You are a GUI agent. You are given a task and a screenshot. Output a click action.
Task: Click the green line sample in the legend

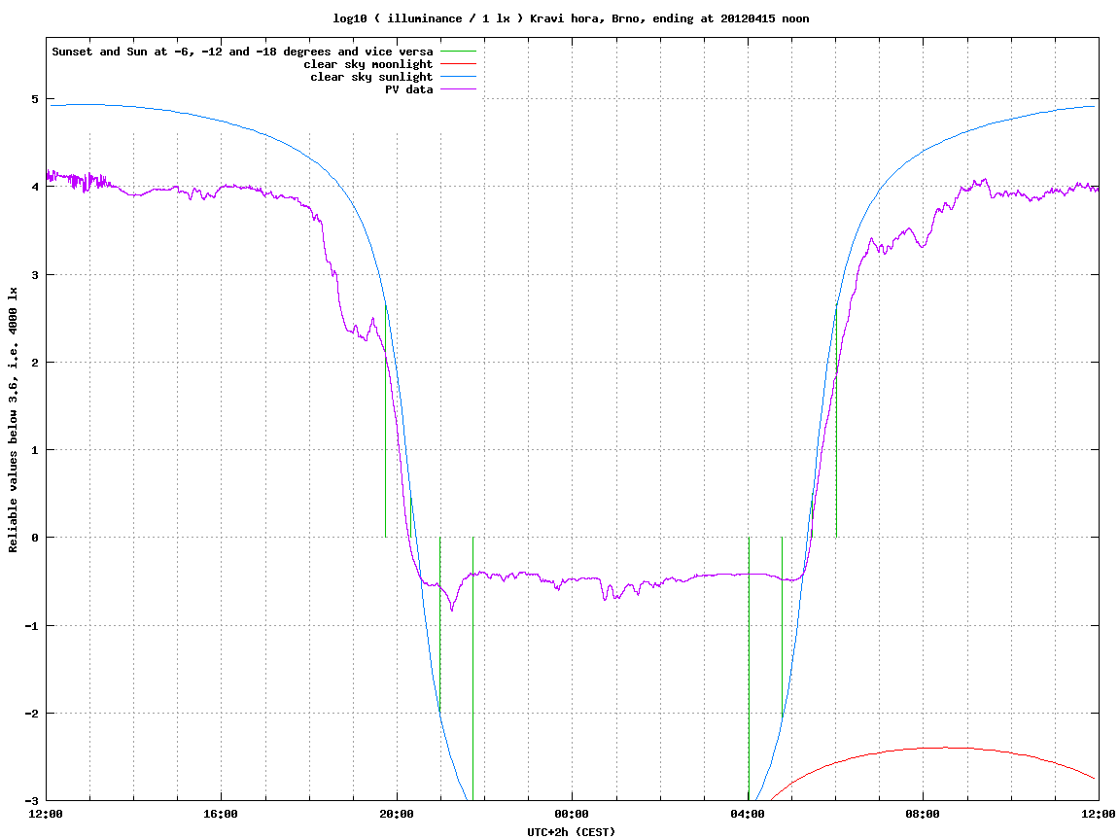458,52
